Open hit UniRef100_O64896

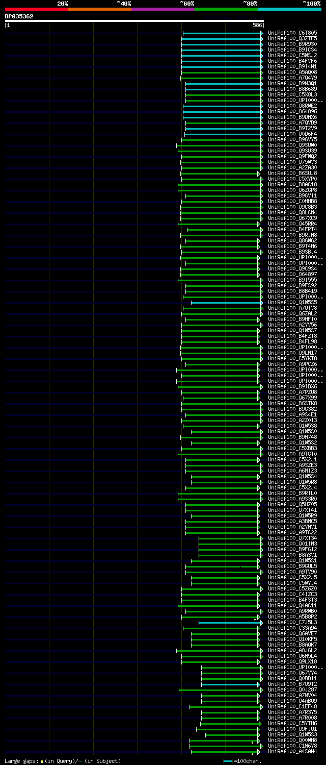(292, 112)
